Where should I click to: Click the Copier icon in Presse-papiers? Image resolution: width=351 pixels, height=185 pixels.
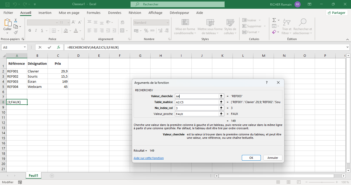(16, 26)
